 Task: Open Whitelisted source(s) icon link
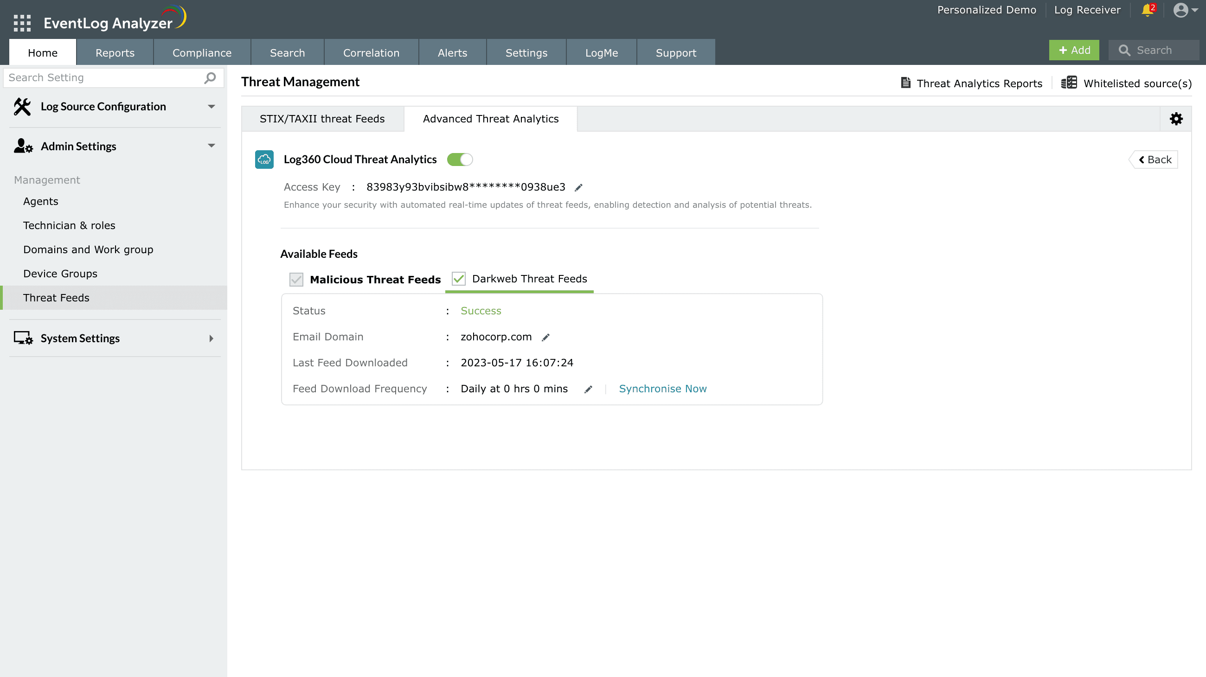1069,83
